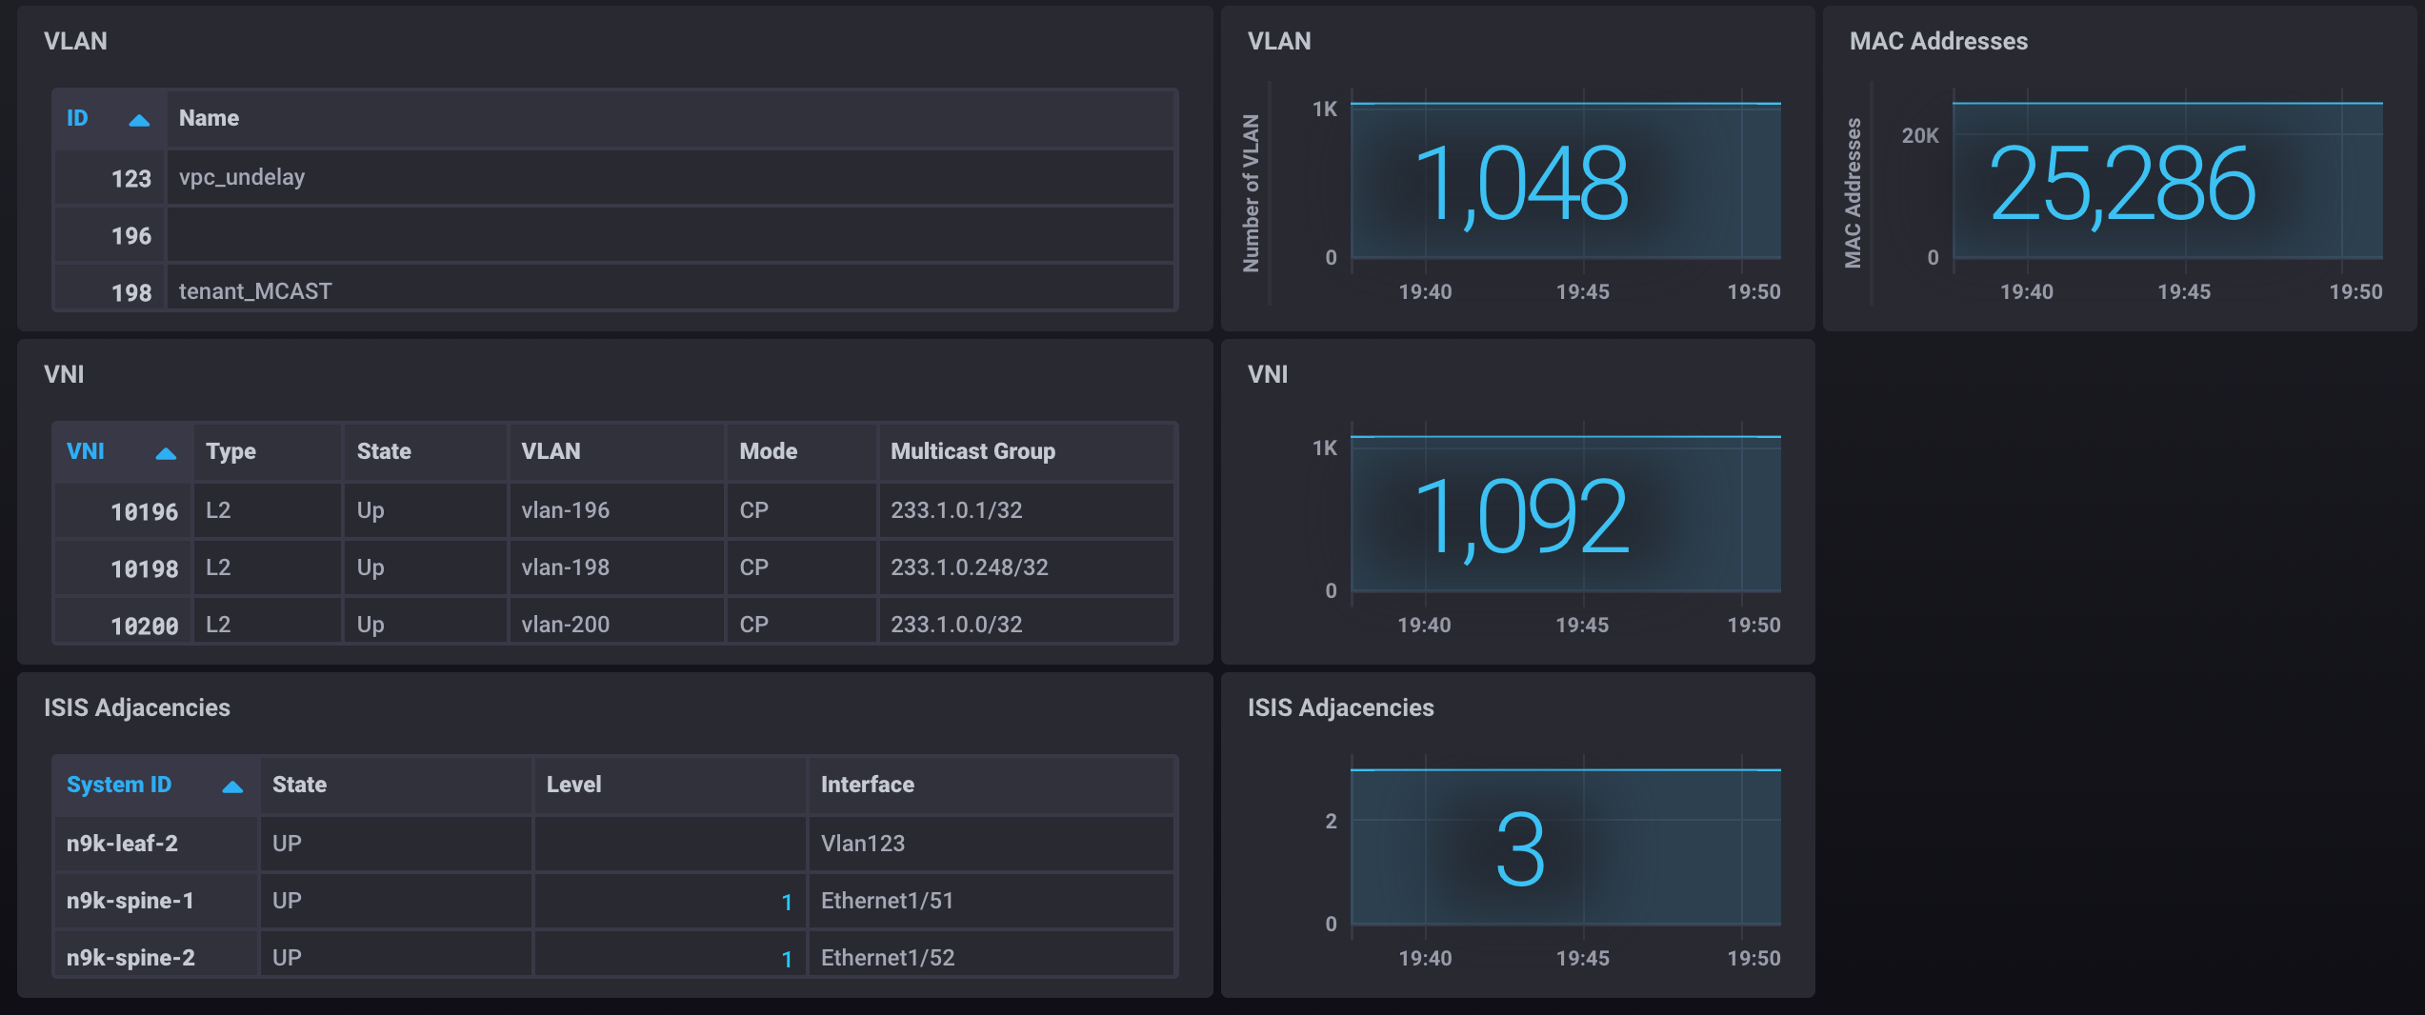Click L2 type cell in row 10198
Image resolution: width=2425 pixels, height=1015 pixels.
click(x=268, y=568)
